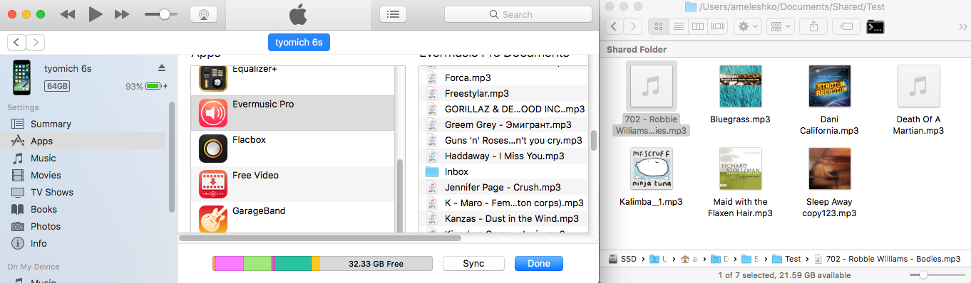
Task: Click the Sync button
Action: pos(473,263)
